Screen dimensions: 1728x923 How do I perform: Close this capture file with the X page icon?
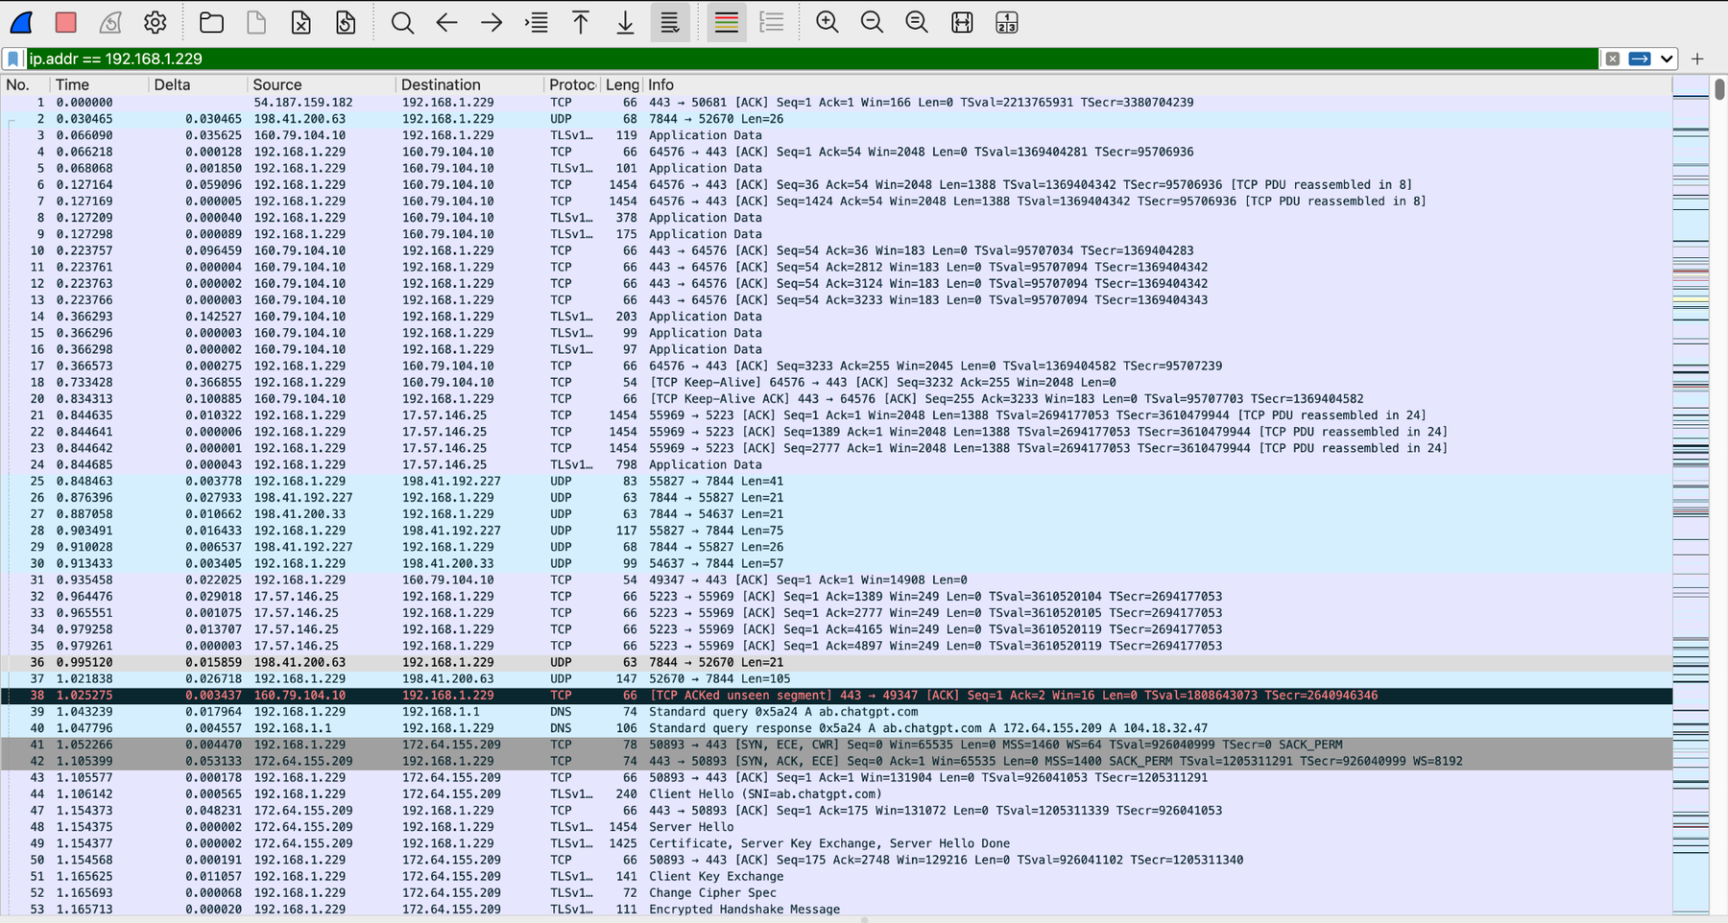coord(300,22)
